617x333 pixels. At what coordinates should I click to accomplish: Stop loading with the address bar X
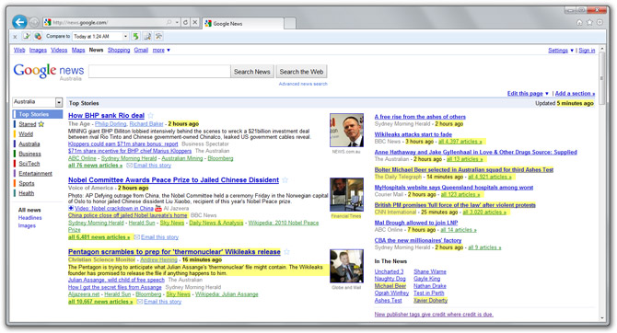(195, 22)
